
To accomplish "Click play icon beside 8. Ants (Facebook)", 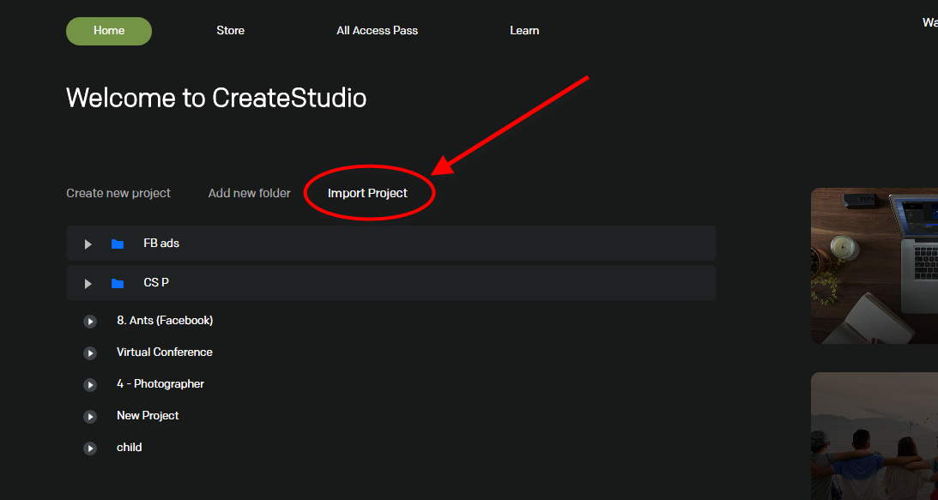I will [x=90, y=322].
